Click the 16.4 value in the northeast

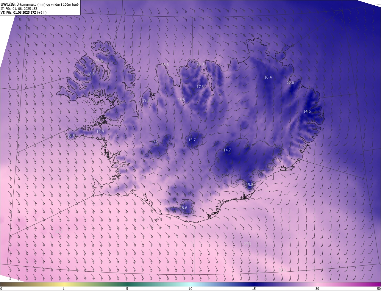[268, 77]
